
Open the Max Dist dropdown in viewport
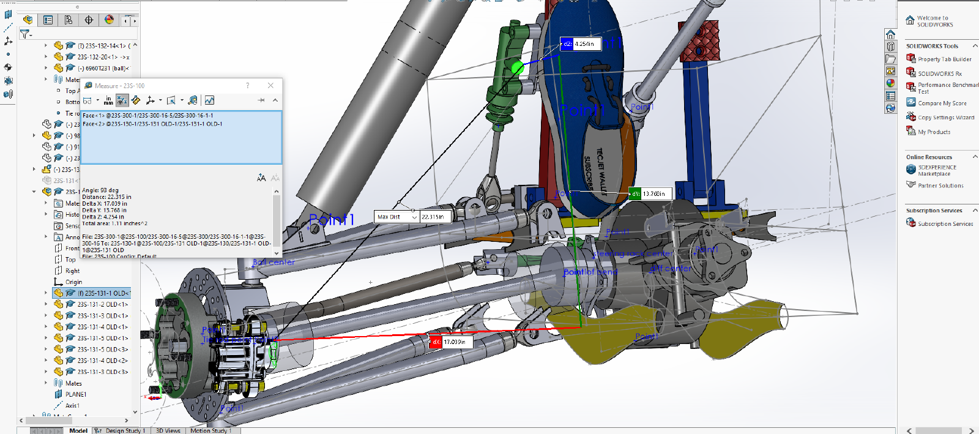click(414, 217)
